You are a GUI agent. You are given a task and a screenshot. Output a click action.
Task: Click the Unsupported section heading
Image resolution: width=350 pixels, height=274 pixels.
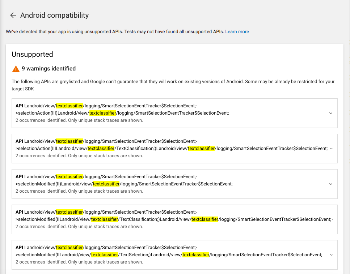(x=32, y=54)
